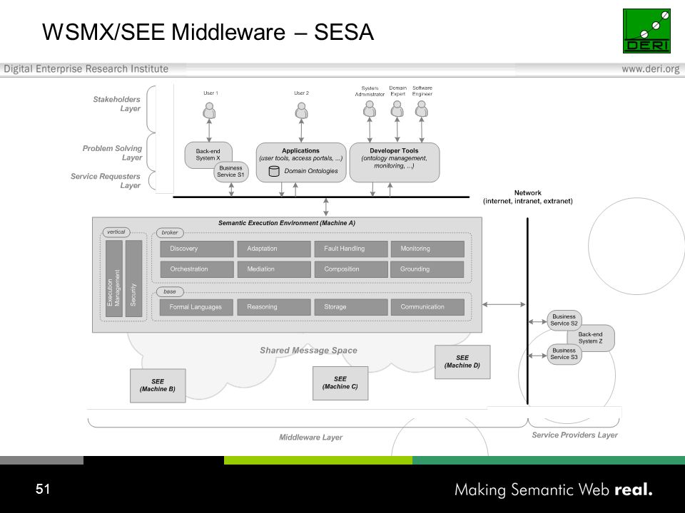Select the Orchestration component box
This screenshot has width=685, height=513.
click(x=197, y=269)
